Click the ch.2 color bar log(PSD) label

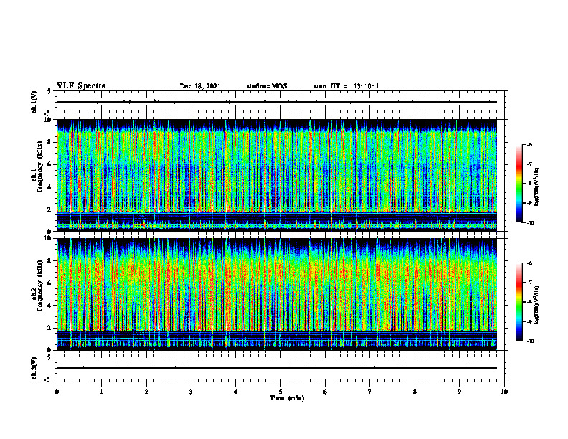pyautogui.click(x=538, y=305)
